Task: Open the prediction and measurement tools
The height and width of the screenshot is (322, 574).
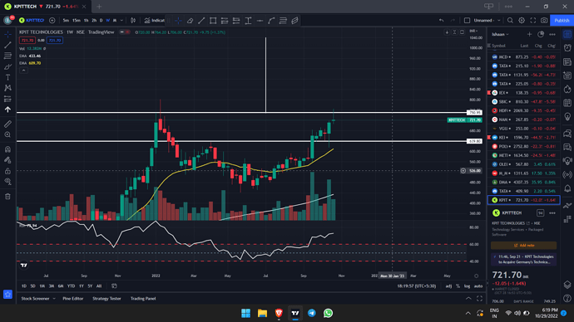Action: point(7,99)
